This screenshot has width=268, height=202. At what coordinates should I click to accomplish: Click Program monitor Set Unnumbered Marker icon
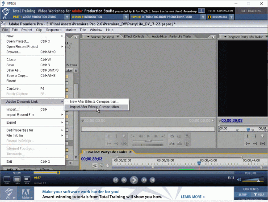pos(263,136)
